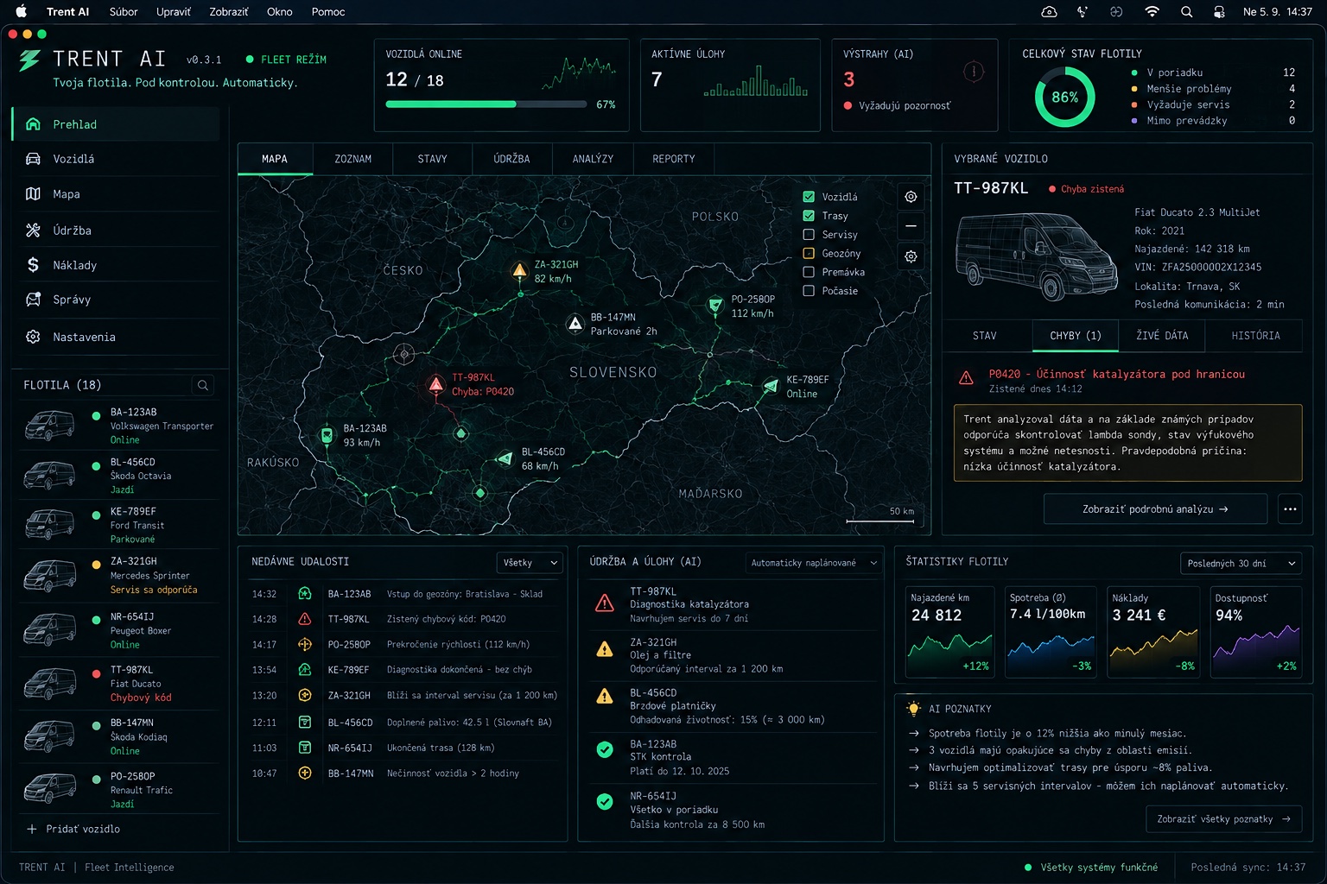The width and height of the screenshot is (1327, 884).
Task: Open the Náklady dollar icon
Action: pos(33,265)
